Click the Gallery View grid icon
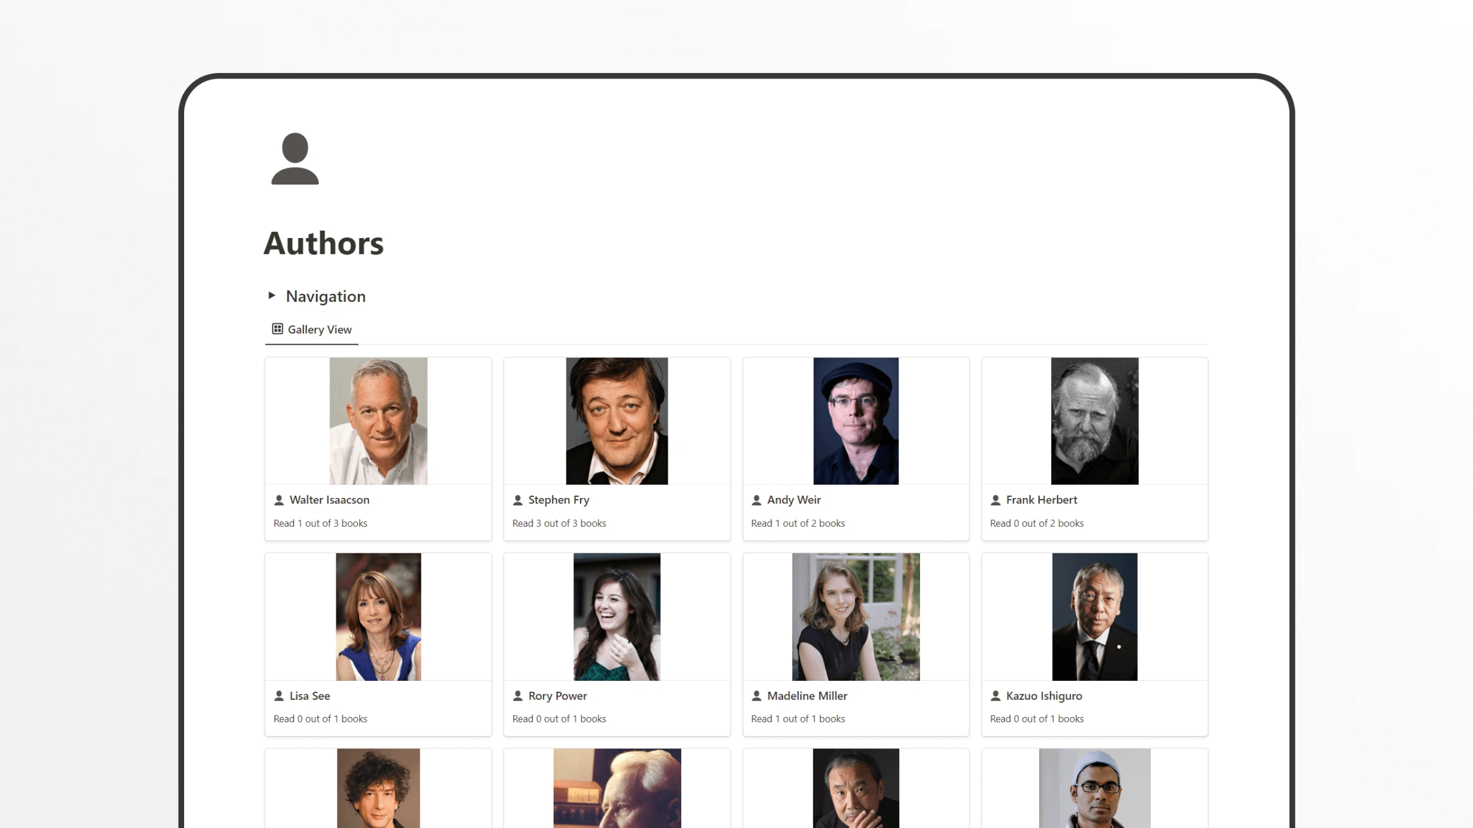The image size is (1473, 828). (x=276, y=329)
